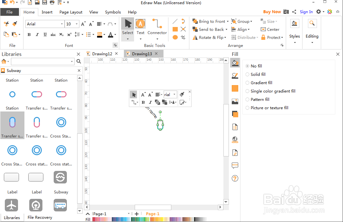Screen dimensions: 343x222
Task: Click the Sign In link
Action: [306, 12]
